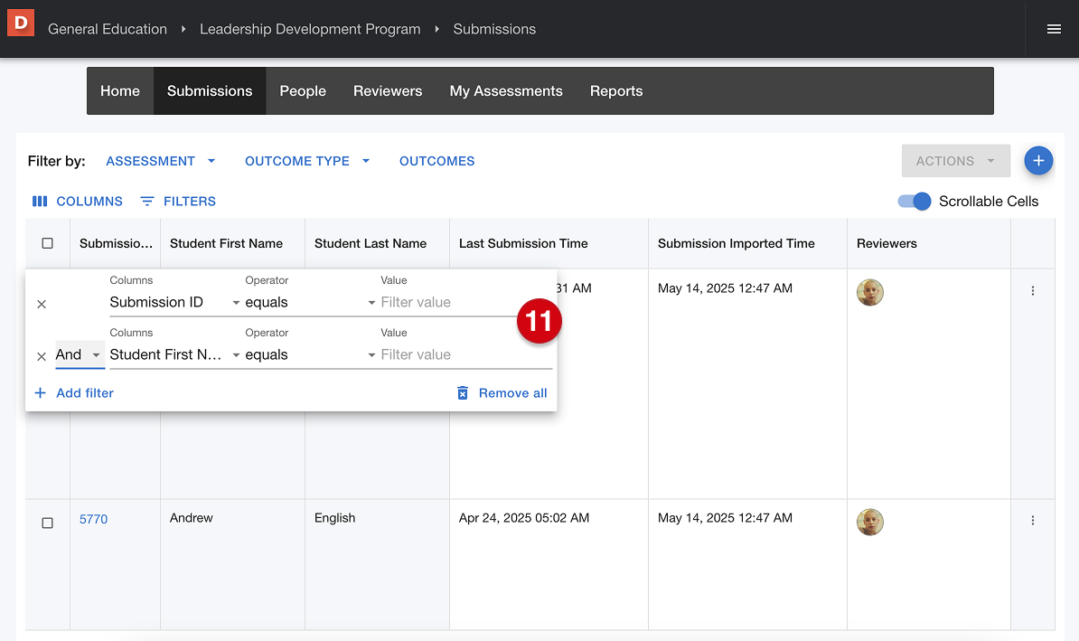The width and height of the screenshot is (1079, 641).
Task: Click the Filters text button
Action: [x=189, y=201]
